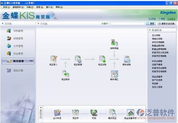Open the 模式凭证 template voucher icon
This screenshot has width=178, height=123.
[112, 112]
